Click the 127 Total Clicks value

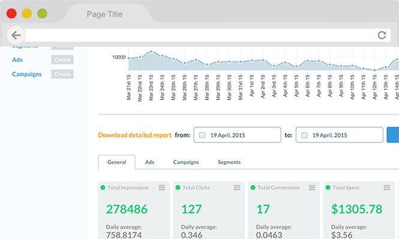click(191, 209)
